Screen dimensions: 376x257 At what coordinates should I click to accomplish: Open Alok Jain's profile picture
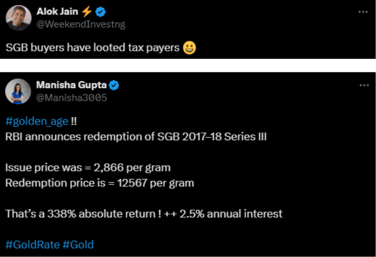tap(18, 18)
